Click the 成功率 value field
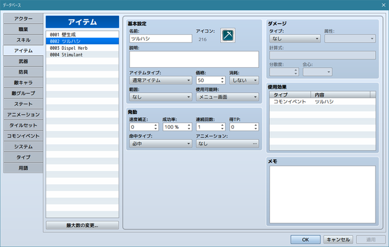389x247 pixels. [x=175, y=127]
